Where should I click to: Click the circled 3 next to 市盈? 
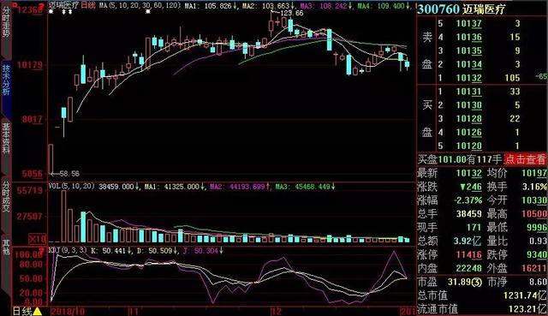point(478,282)
